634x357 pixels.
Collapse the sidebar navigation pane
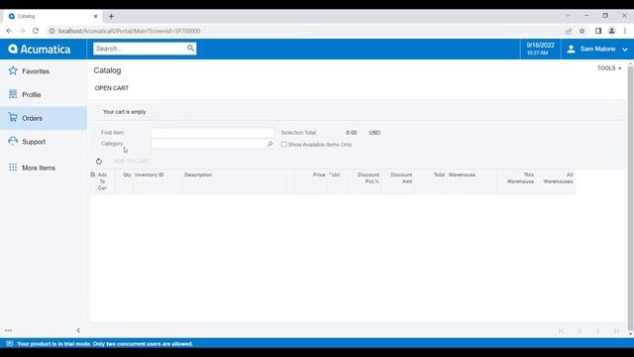click(x=78, y=330)
